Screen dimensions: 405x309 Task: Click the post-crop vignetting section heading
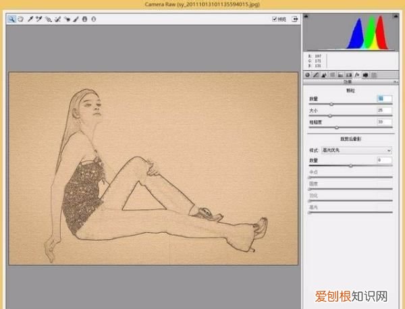tap(351, 139)
